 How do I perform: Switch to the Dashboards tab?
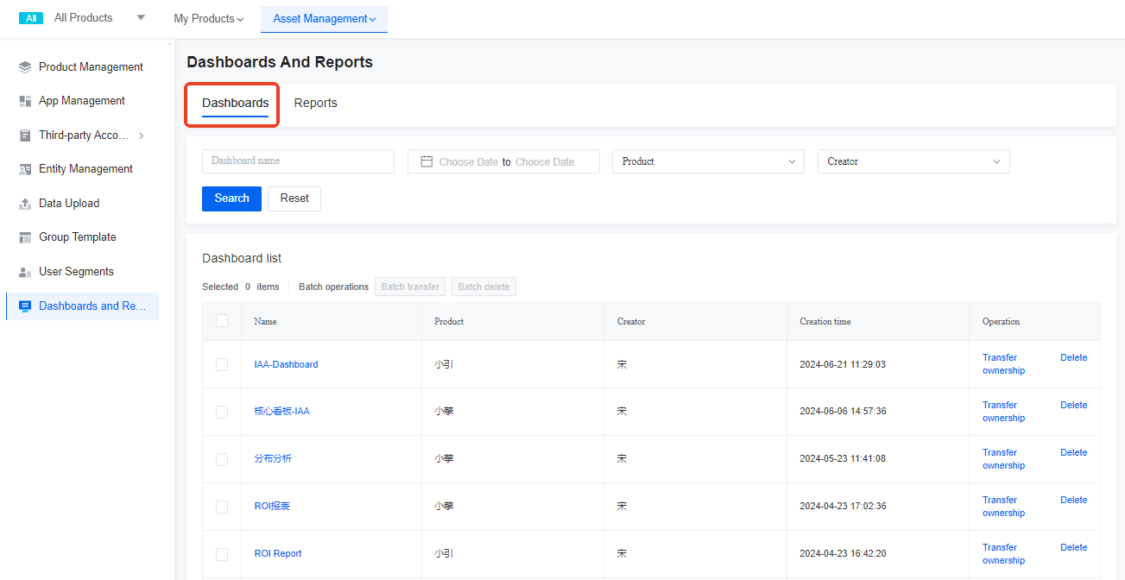[236, 103]
